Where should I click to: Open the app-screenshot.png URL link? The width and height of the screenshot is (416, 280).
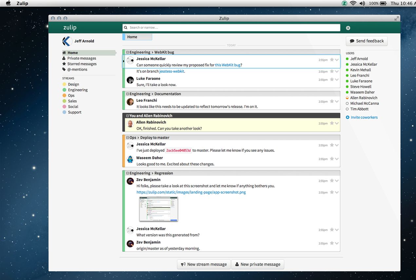pos(191,192)
